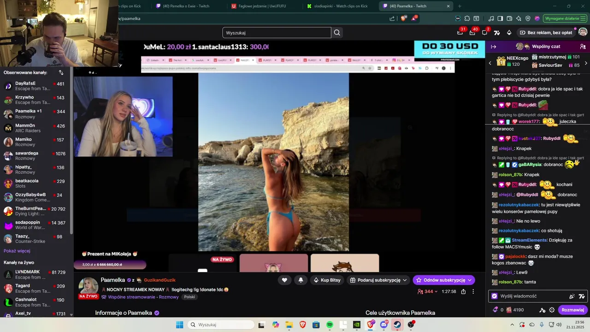Open NVIDIA app from the taskbar
The image size is (590, 332).
point(357,325)
